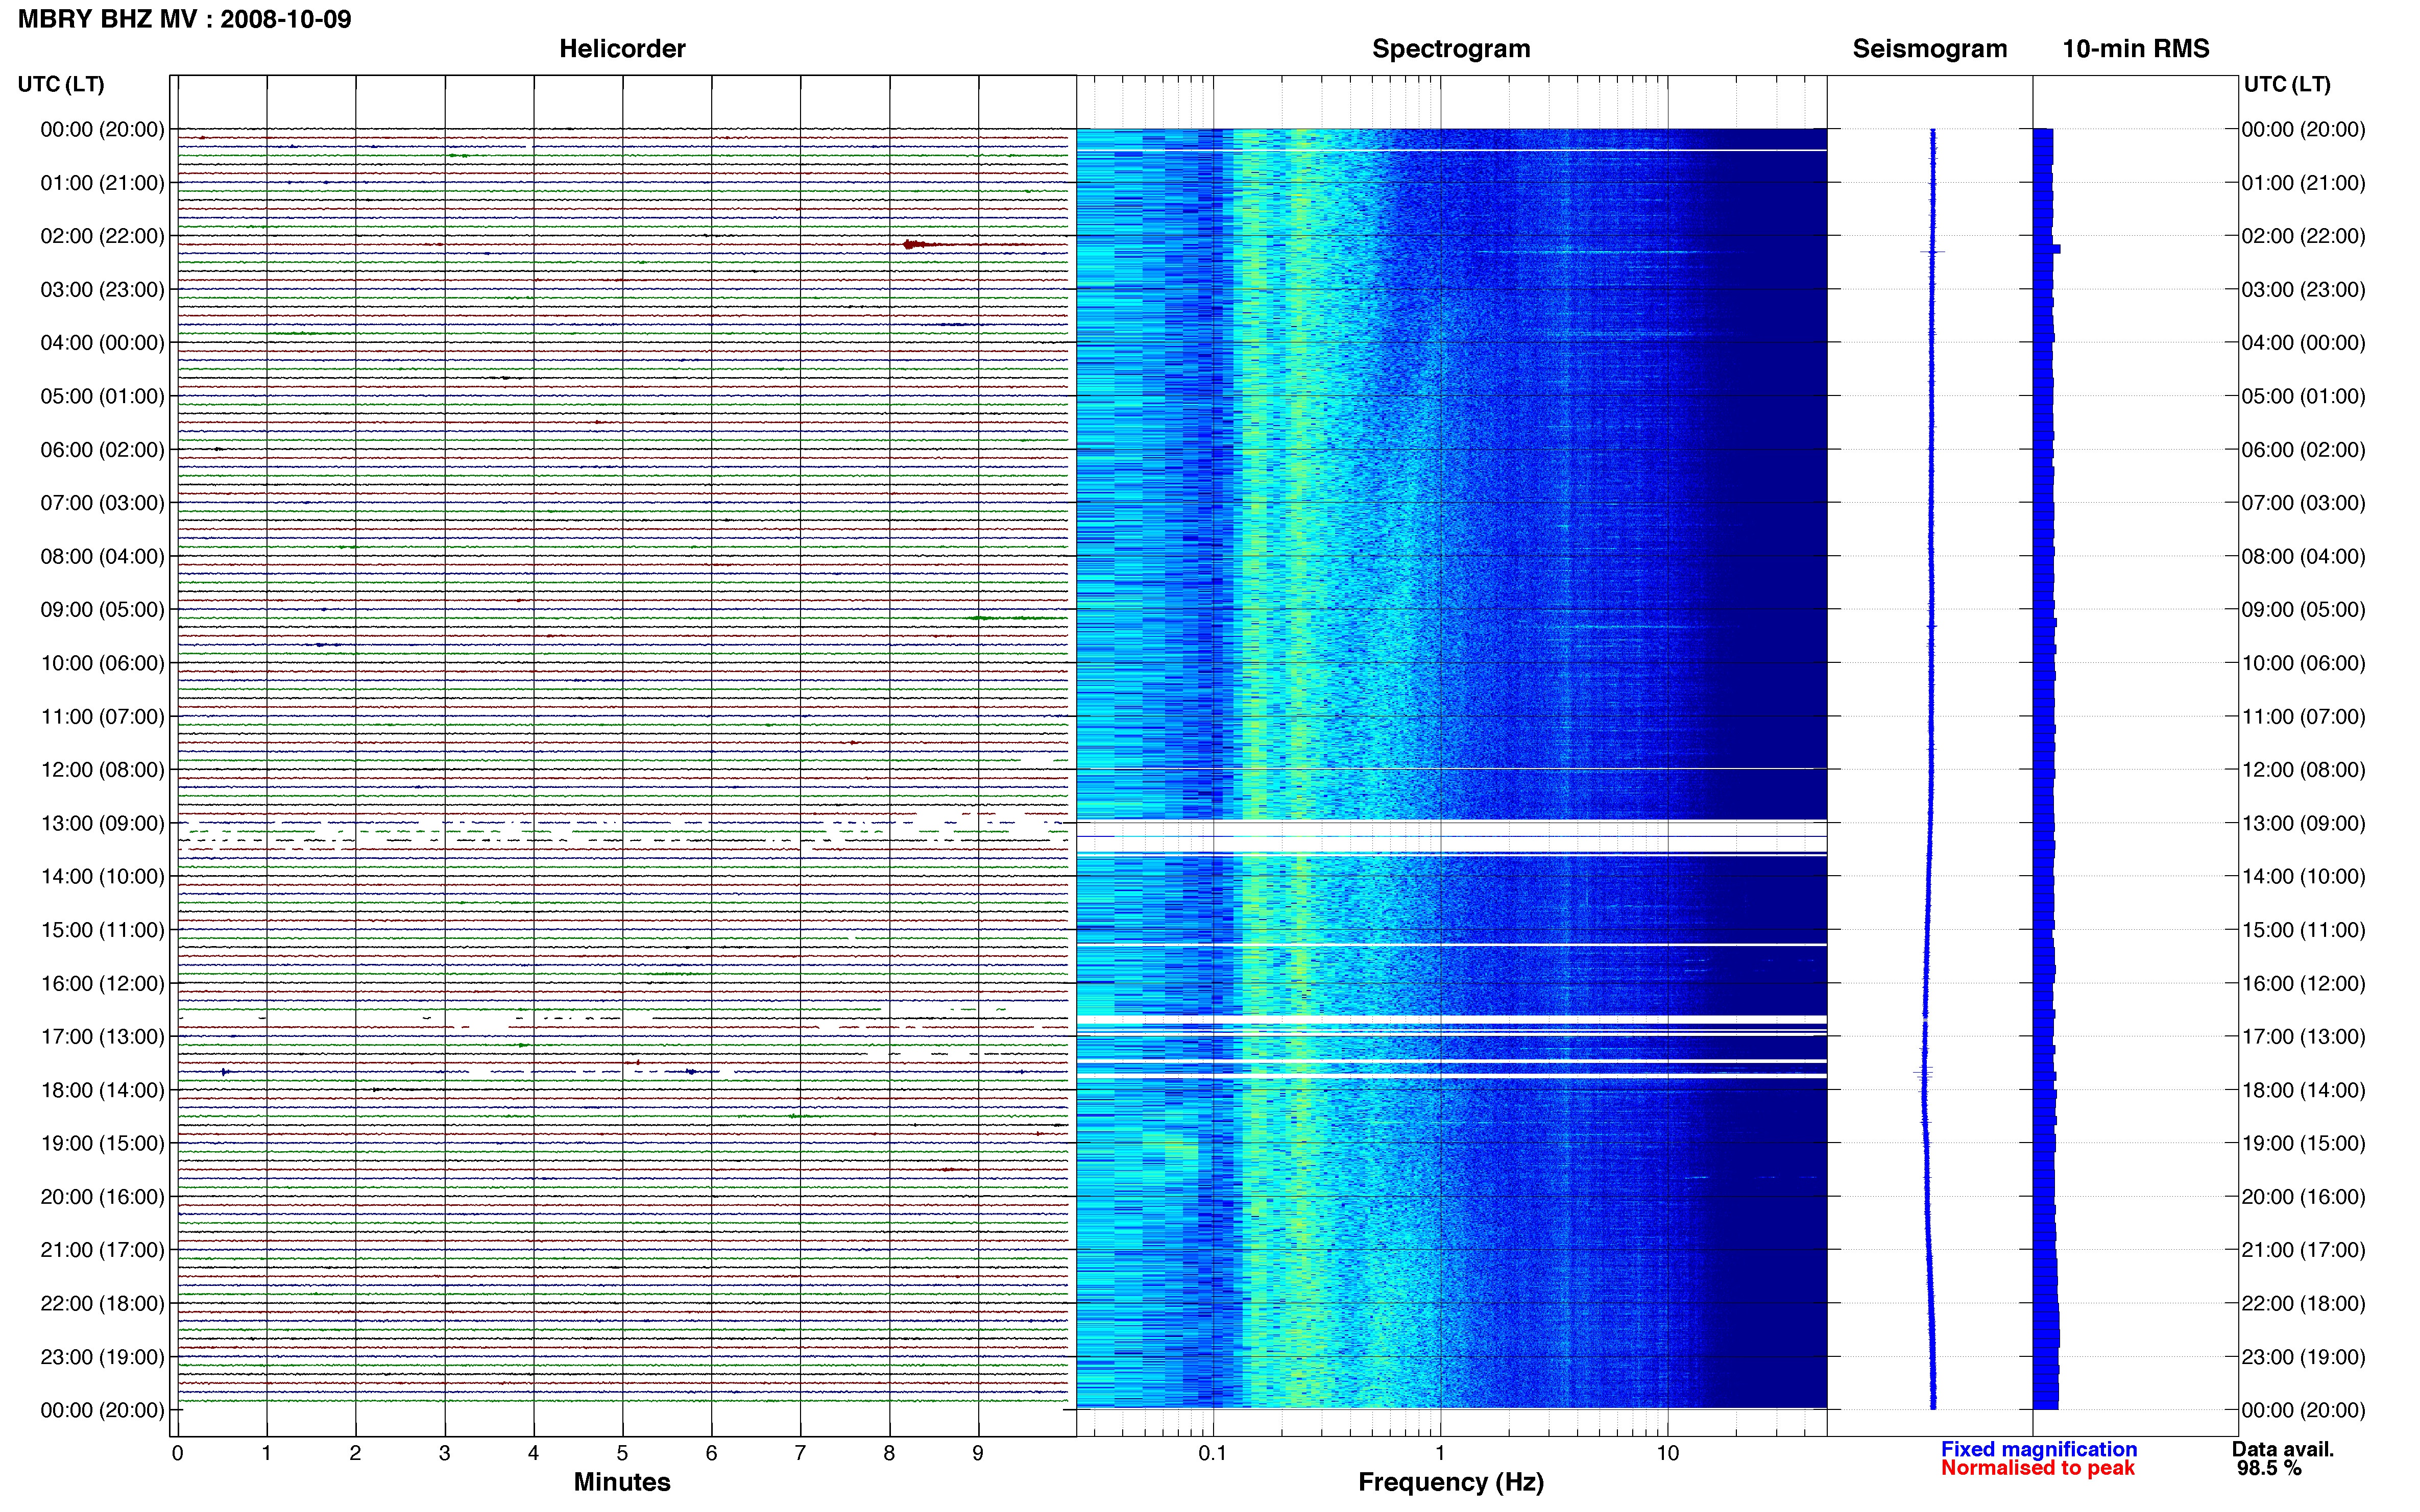
Task: Click 03:00 (23:00) on the Helicorder time axis
Action: tap(102, 290)
